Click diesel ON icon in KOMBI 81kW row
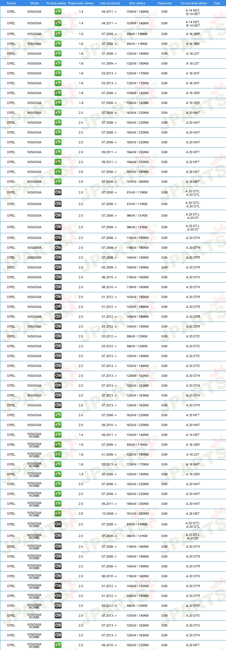The image size is (226, 650). pos(58,524)
